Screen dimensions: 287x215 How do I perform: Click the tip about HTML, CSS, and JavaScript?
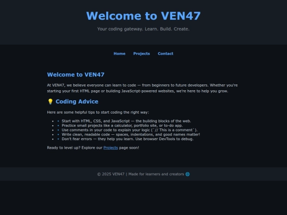coord(126,121)
